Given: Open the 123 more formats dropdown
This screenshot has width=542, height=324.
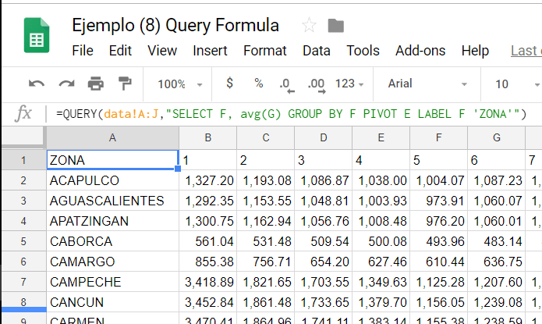Looking at the screenshot, I should click(349, 84).
